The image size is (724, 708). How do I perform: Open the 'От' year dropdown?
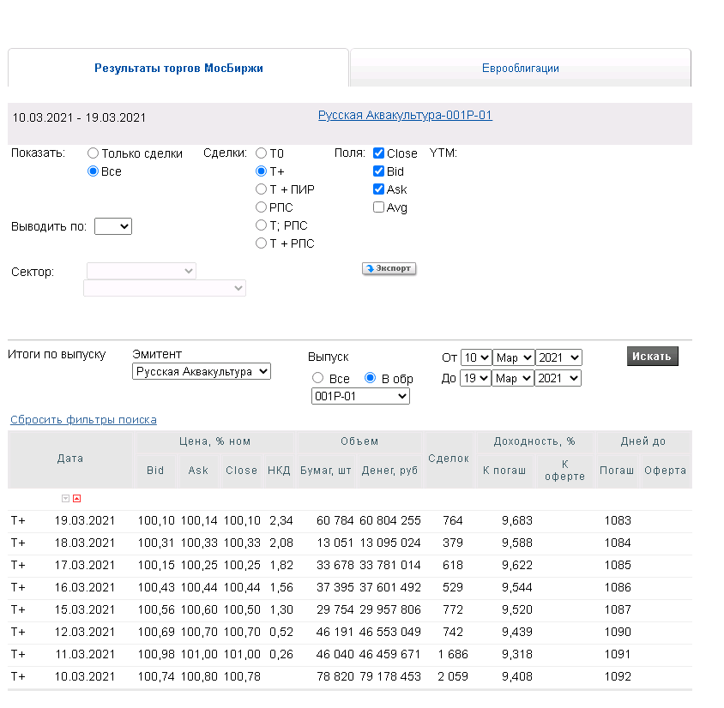(x=558, y=357)
